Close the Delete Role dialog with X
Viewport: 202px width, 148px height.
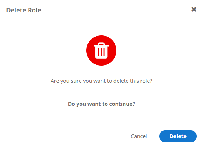[194, 9]
